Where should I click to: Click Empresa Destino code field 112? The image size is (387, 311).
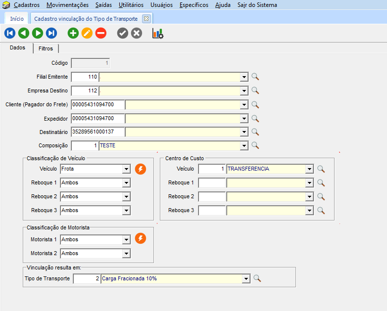[x=85, y=91]
